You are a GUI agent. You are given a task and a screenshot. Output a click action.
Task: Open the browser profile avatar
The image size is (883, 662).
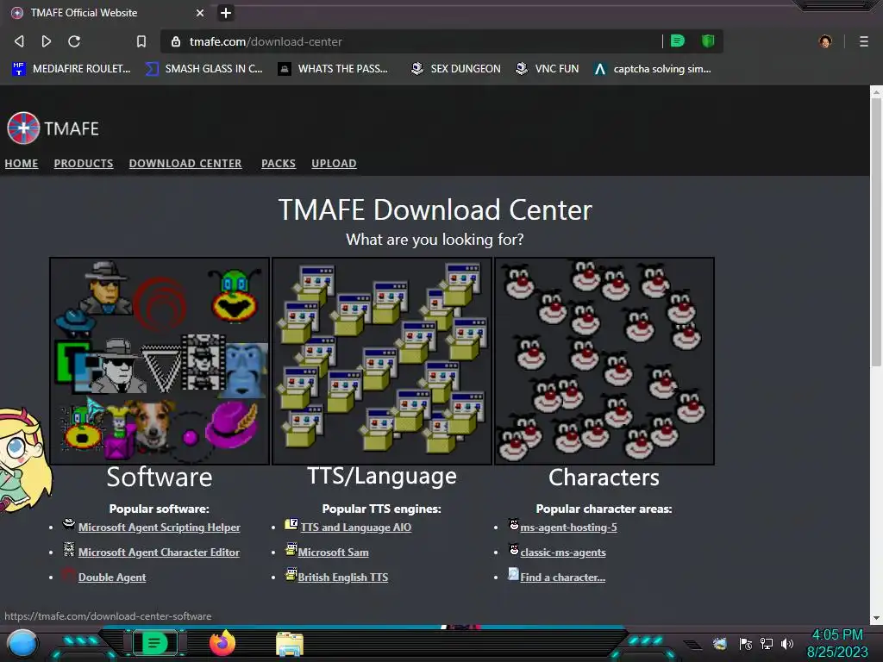[825, 41]
